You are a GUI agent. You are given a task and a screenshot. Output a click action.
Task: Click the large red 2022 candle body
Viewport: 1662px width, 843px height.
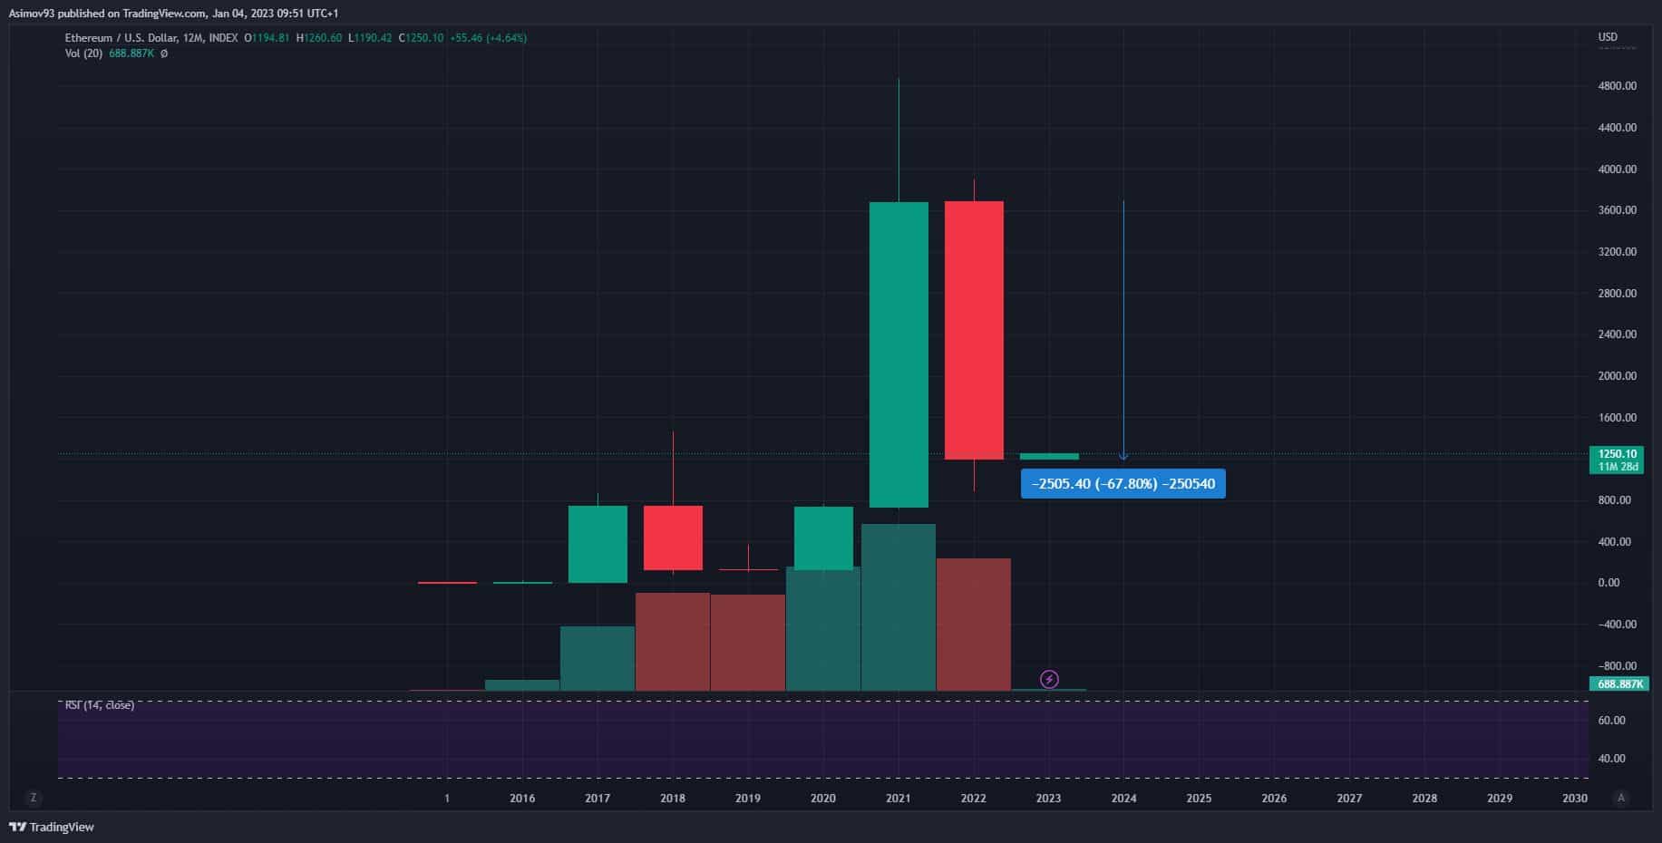point(974,330)
